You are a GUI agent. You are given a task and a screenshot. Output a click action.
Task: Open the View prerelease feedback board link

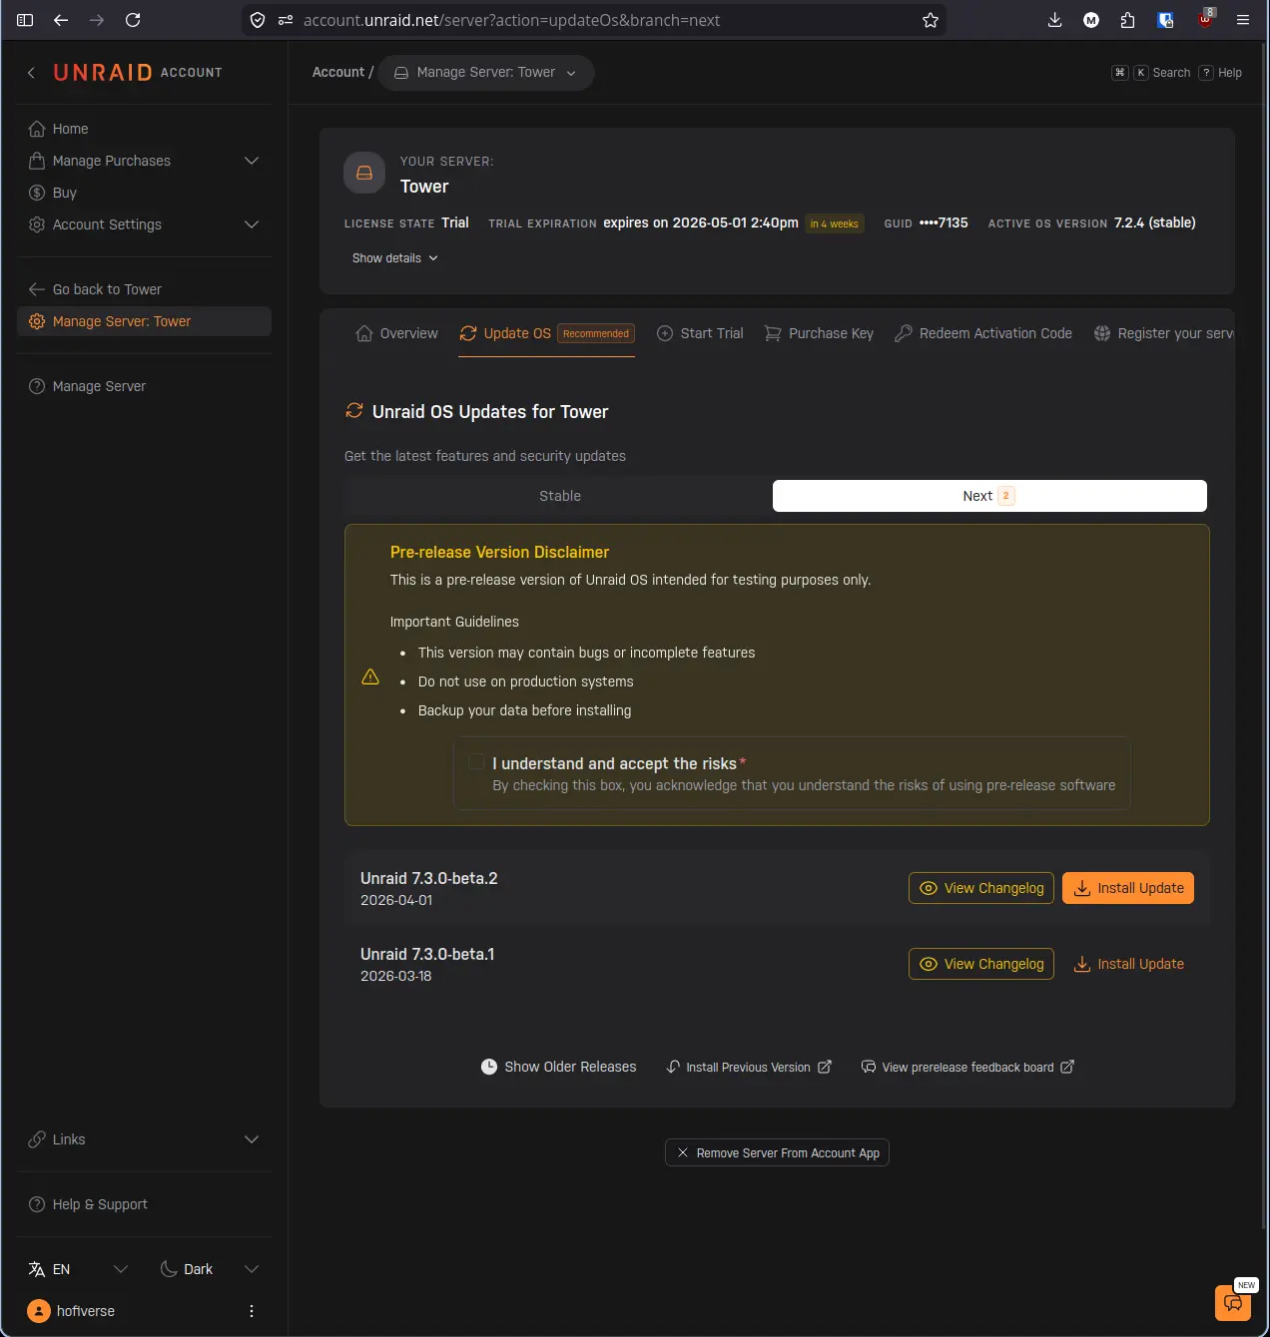[967, 1067]
